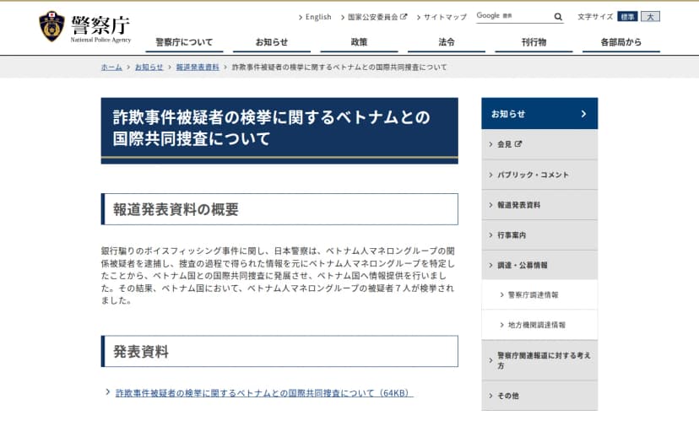The width and height of the screenshot is (699, 437).
Task: Click the external link icon beside 会見
Action: tap(518, 144)
